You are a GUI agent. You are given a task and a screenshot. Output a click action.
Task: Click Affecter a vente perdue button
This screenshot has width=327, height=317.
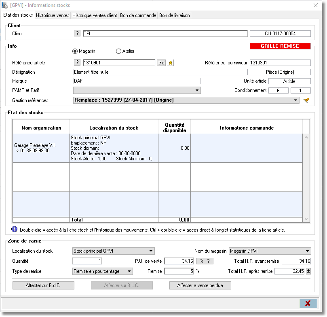[200, 285]
